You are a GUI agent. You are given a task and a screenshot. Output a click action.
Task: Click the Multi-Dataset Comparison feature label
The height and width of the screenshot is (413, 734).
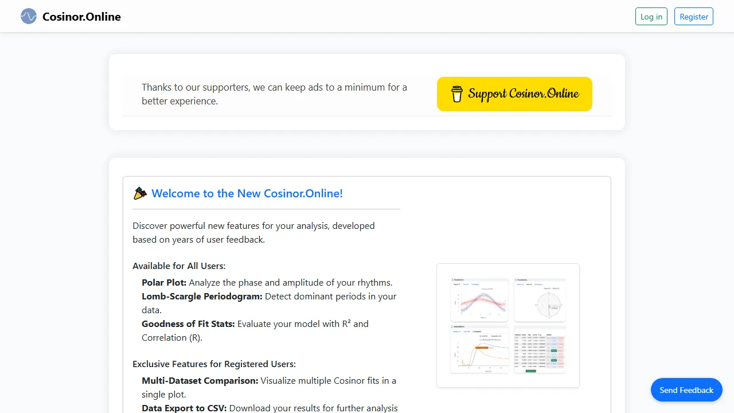coord(200,380)
